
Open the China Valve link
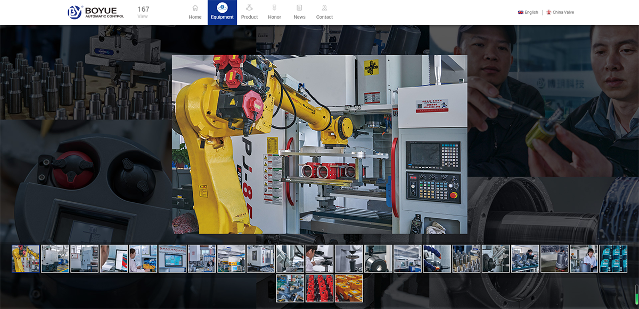(563, 12)
